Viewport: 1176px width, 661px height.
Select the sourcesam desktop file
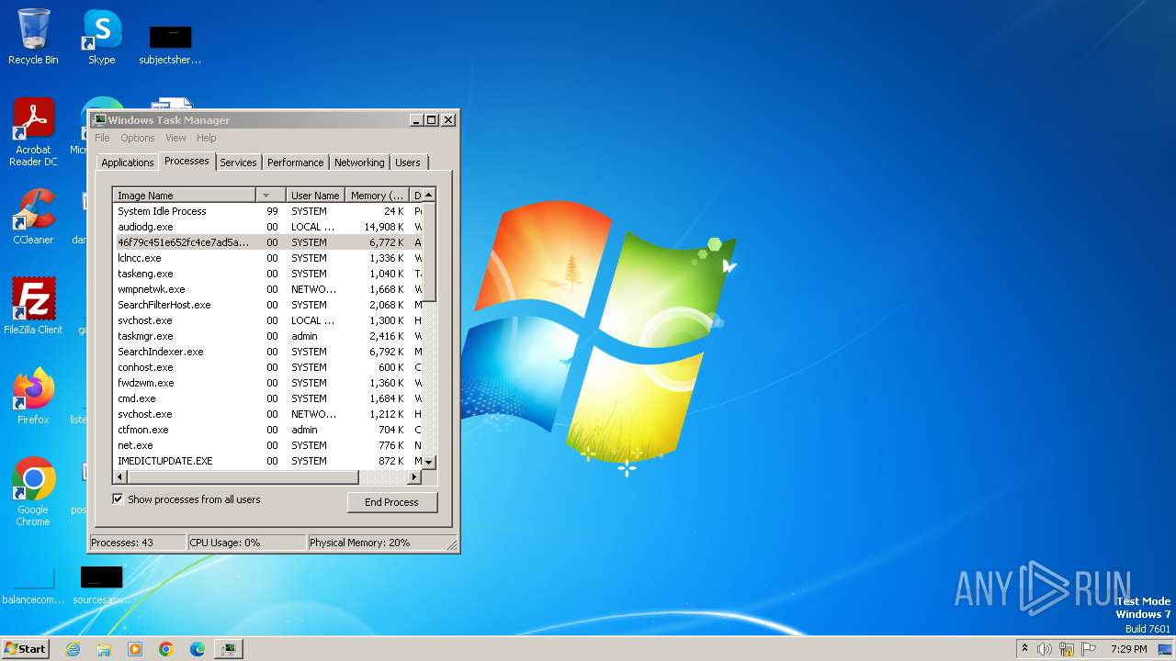point(101,585)
